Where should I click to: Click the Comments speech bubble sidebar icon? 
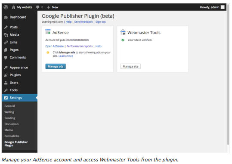click(x=6, y=58)
